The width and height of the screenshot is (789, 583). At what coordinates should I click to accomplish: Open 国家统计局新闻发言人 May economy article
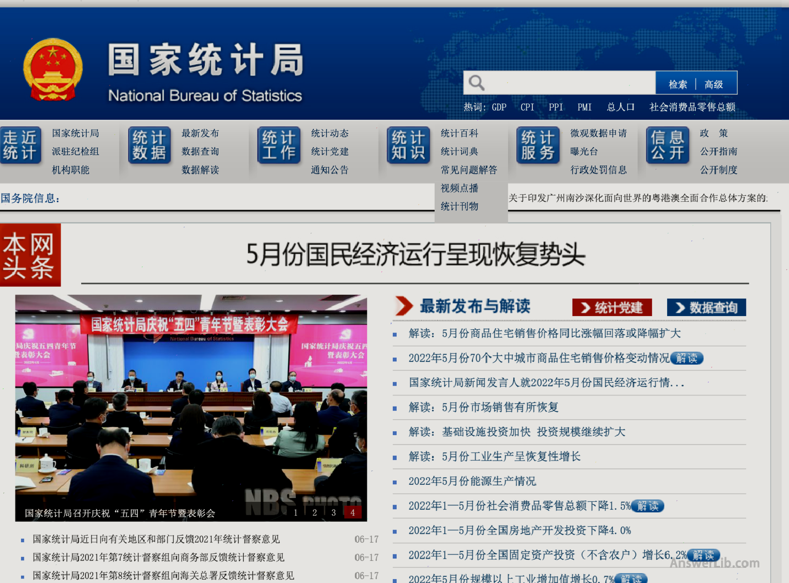pos(546,382)
